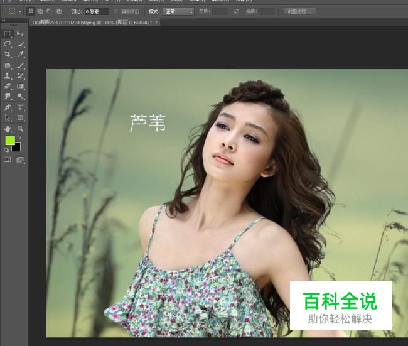The height and width of the screenshot is (346, 408).
Task: Select the Zoom tool
Action: click(x=20, y=128)
